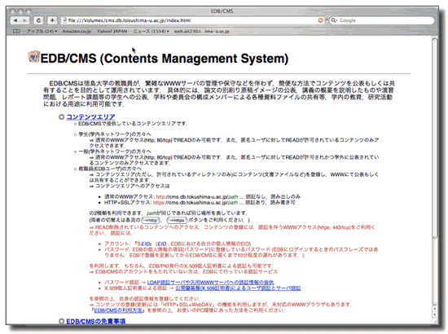Focus the address bar URL field
Screen dimensions: 448x334
click(192, 20)
